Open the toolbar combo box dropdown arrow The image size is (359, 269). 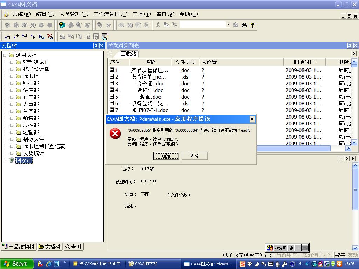pos(228,24)
